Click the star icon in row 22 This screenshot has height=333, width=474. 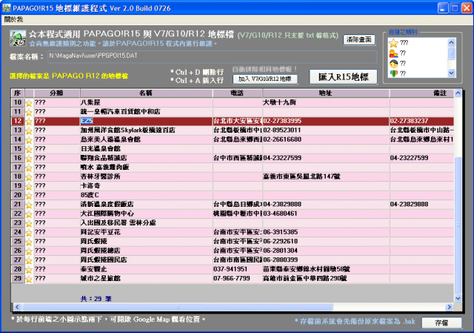pos(29,214)
